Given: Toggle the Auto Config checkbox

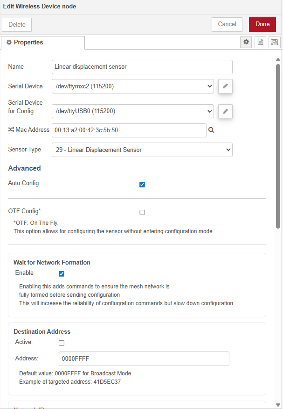Looking at the screenshot, I should click(x=142, y=184).
